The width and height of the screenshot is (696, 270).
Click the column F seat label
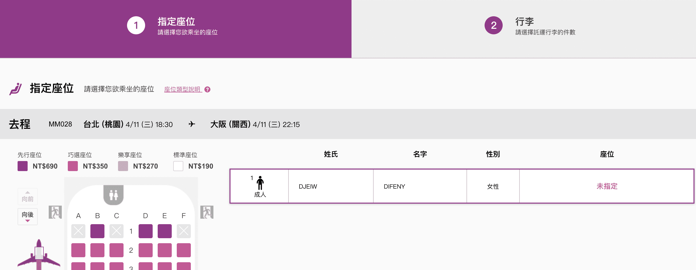[x=184, y=216]
